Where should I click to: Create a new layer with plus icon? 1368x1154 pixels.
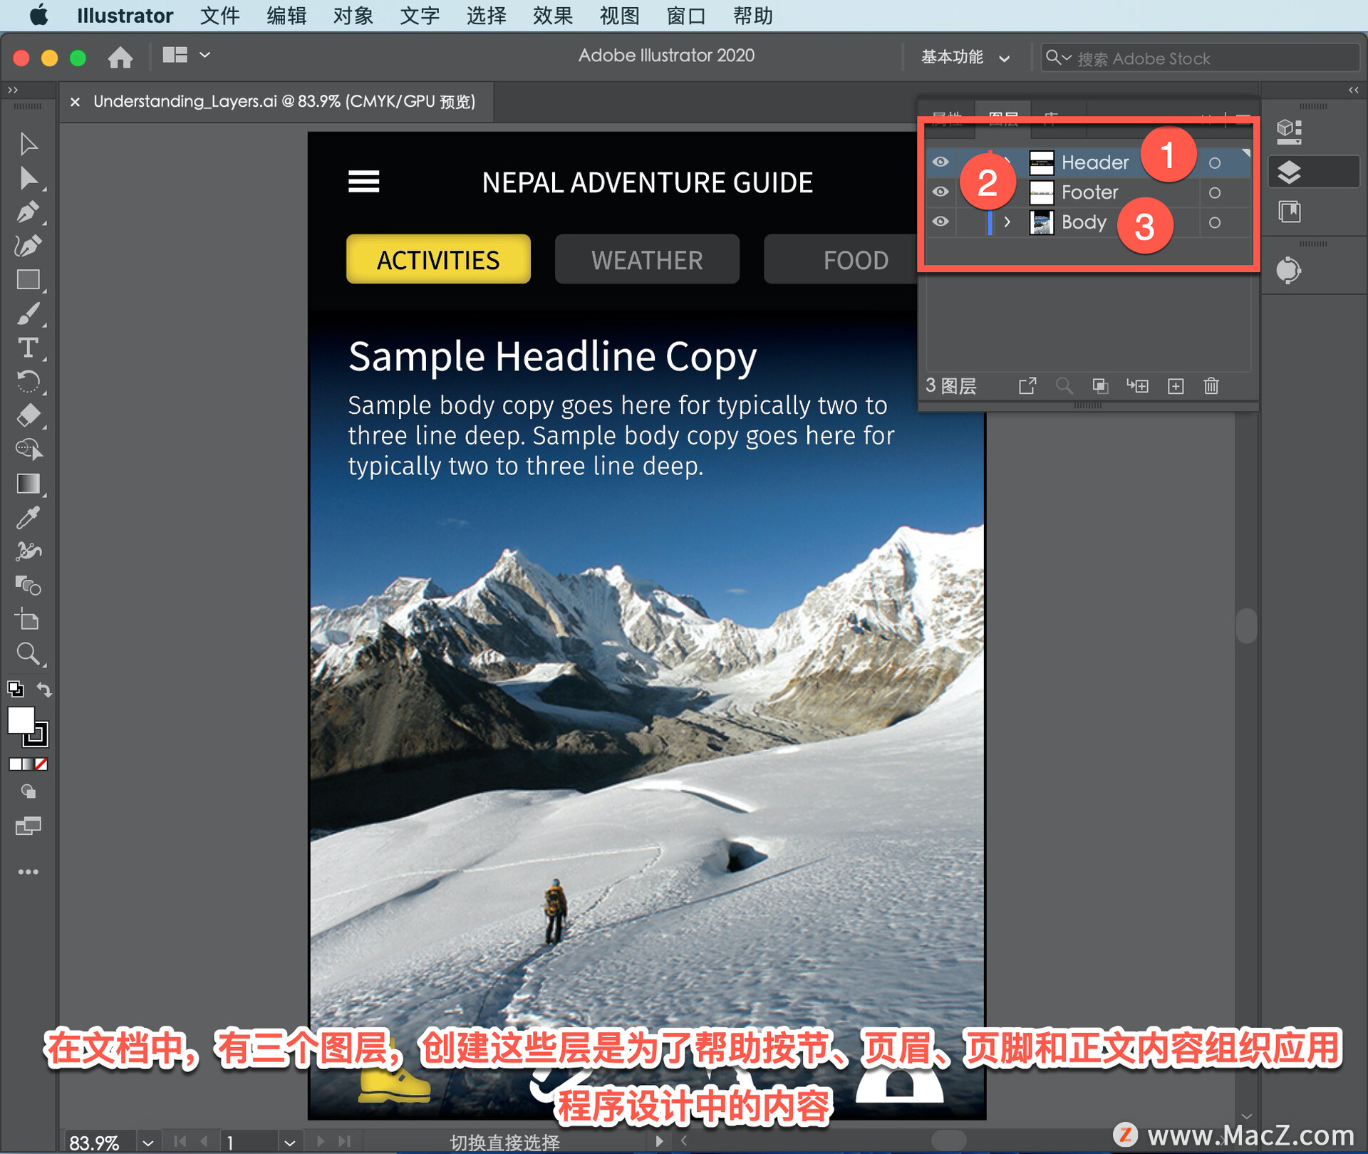click(1176, 386)
